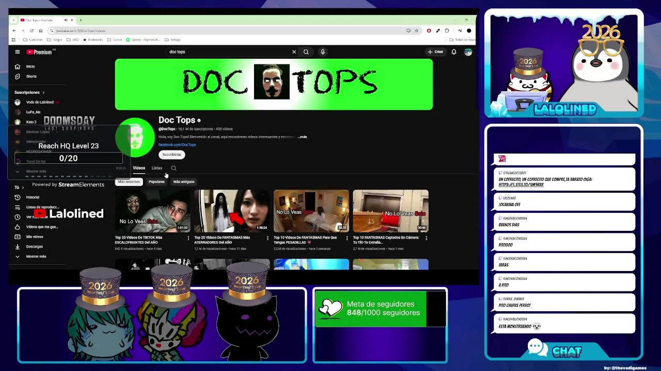
Task: Reload the page in the browser
Action: click(x=31, y=30)
